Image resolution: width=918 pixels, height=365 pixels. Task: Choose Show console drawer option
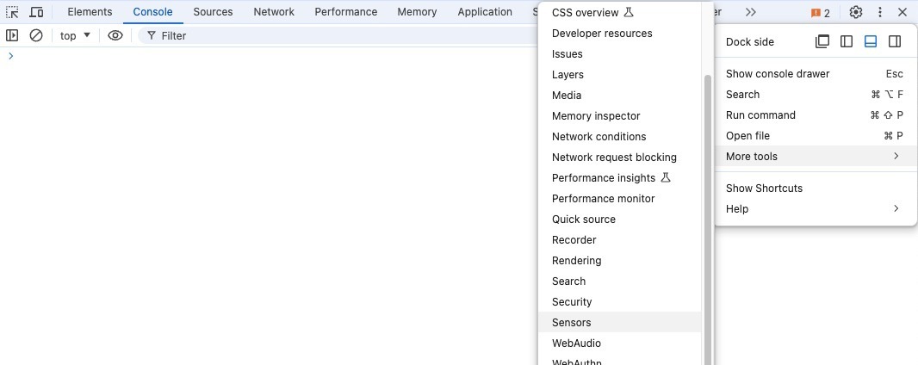[778, 74]
